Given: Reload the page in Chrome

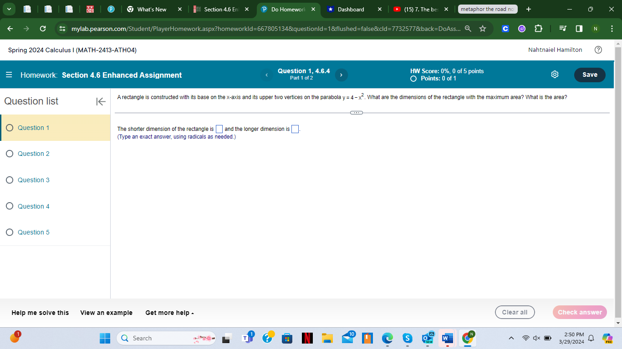Looking at the screenshot, I should pyautogui.click(x=42, y=29).
